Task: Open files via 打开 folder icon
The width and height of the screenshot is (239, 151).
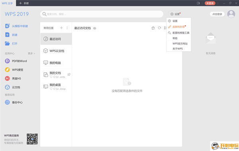Action: click(x=7, y=43)
